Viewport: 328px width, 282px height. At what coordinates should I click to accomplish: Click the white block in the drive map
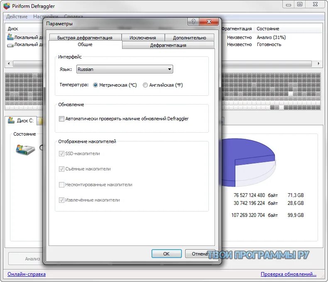click(x=290, y=94)
